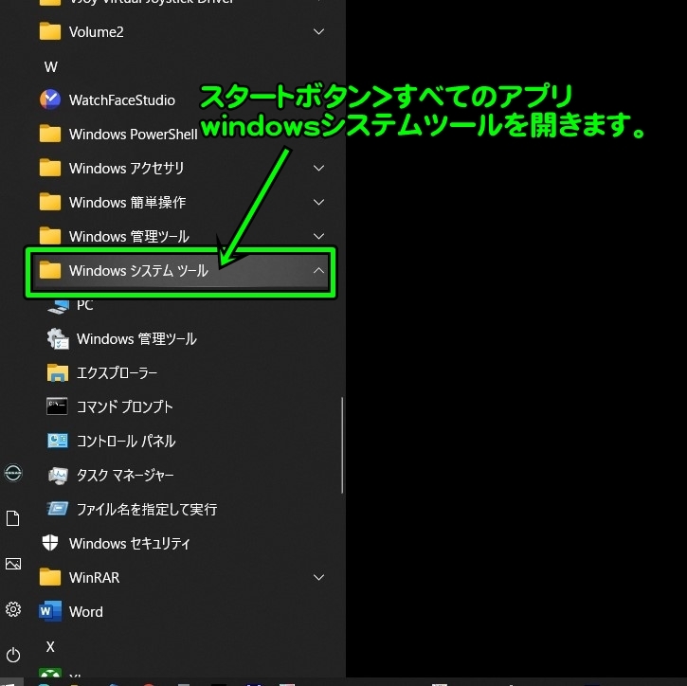Click the Word label

[x=86, y=612]
